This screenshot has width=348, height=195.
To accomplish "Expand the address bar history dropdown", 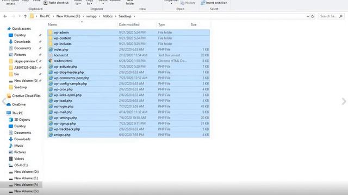I will 308,16.
